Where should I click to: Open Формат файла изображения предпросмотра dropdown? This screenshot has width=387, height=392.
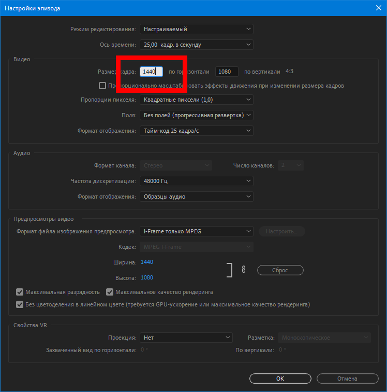click(196, 231)
